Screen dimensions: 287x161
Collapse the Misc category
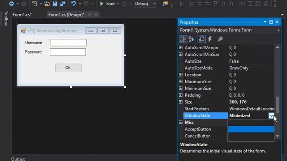(x=181, y=122)
